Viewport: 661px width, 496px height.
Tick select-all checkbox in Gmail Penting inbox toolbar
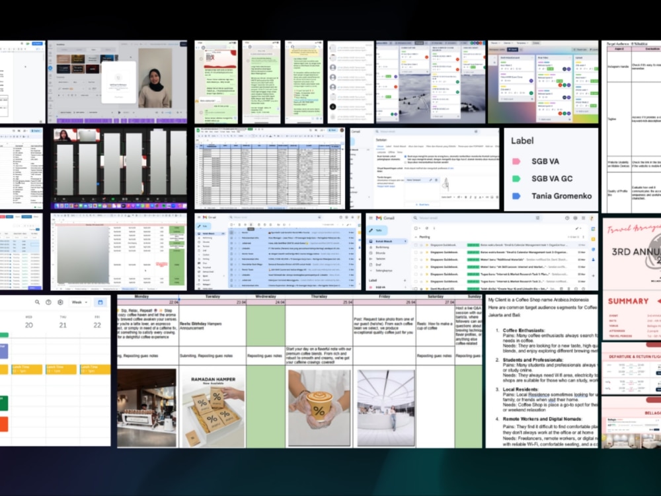pos(416,229)
